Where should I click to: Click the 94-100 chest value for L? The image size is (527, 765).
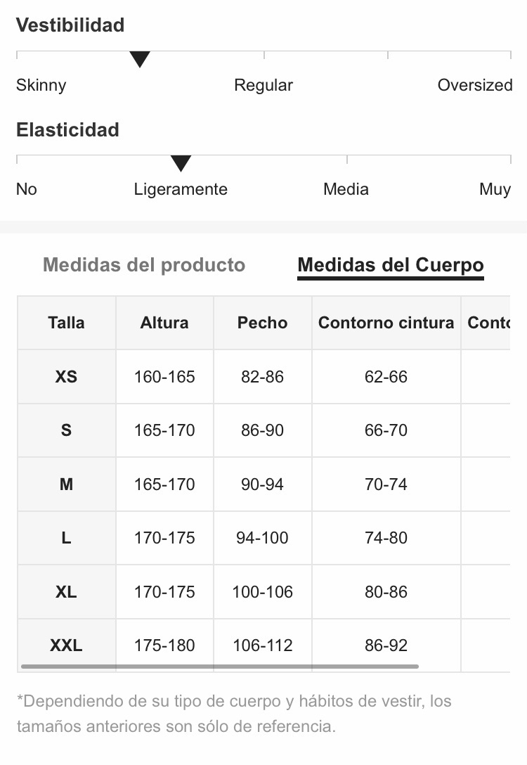tap(262, 538)
